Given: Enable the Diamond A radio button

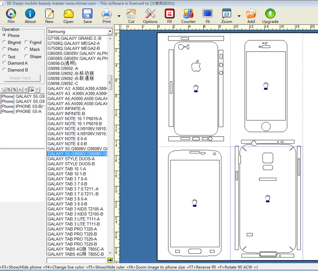Looking at the screenshot, I should click(4, 63).
